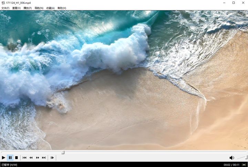
Task: Click the 00:02 / 00:11 time display
Action: tap(231, 165)
